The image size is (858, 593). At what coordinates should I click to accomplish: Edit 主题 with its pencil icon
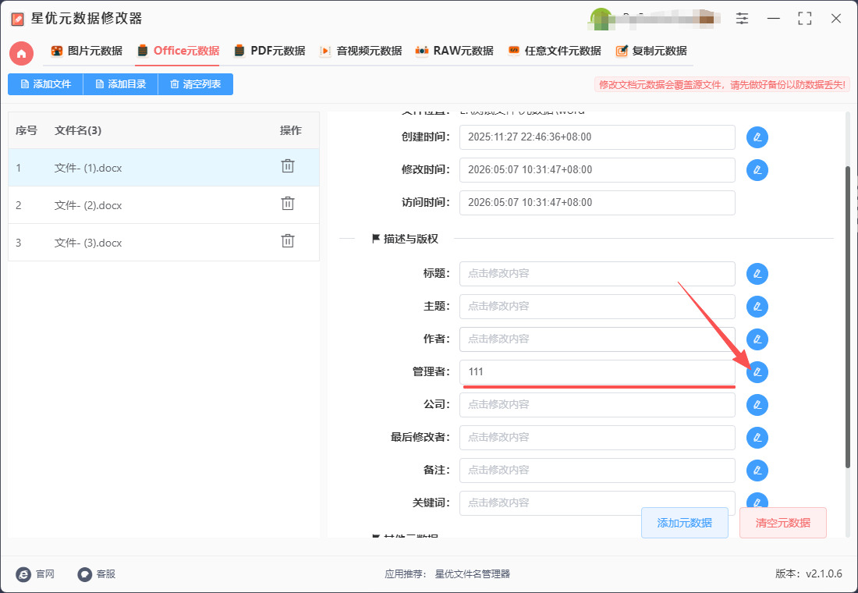click(x=757, y=307)
